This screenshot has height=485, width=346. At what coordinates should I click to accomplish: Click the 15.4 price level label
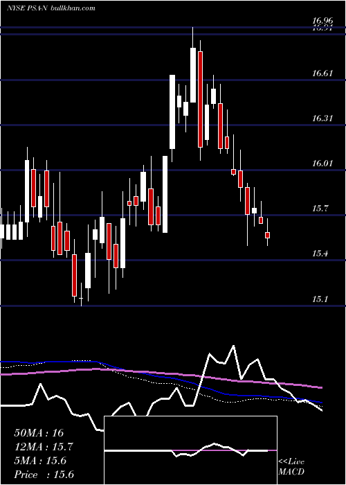tap(320, 254)
